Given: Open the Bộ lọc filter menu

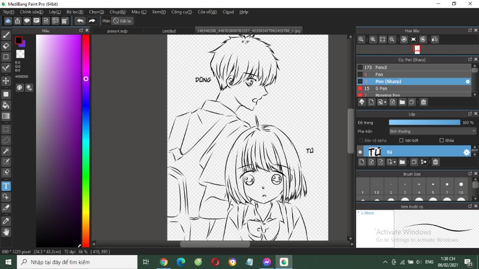Looking at the screenshot, I should 75,12.
